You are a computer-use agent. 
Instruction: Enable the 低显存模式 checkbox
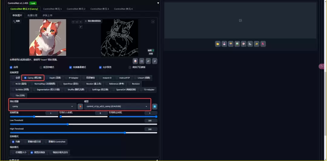click(x=41, y=67)
